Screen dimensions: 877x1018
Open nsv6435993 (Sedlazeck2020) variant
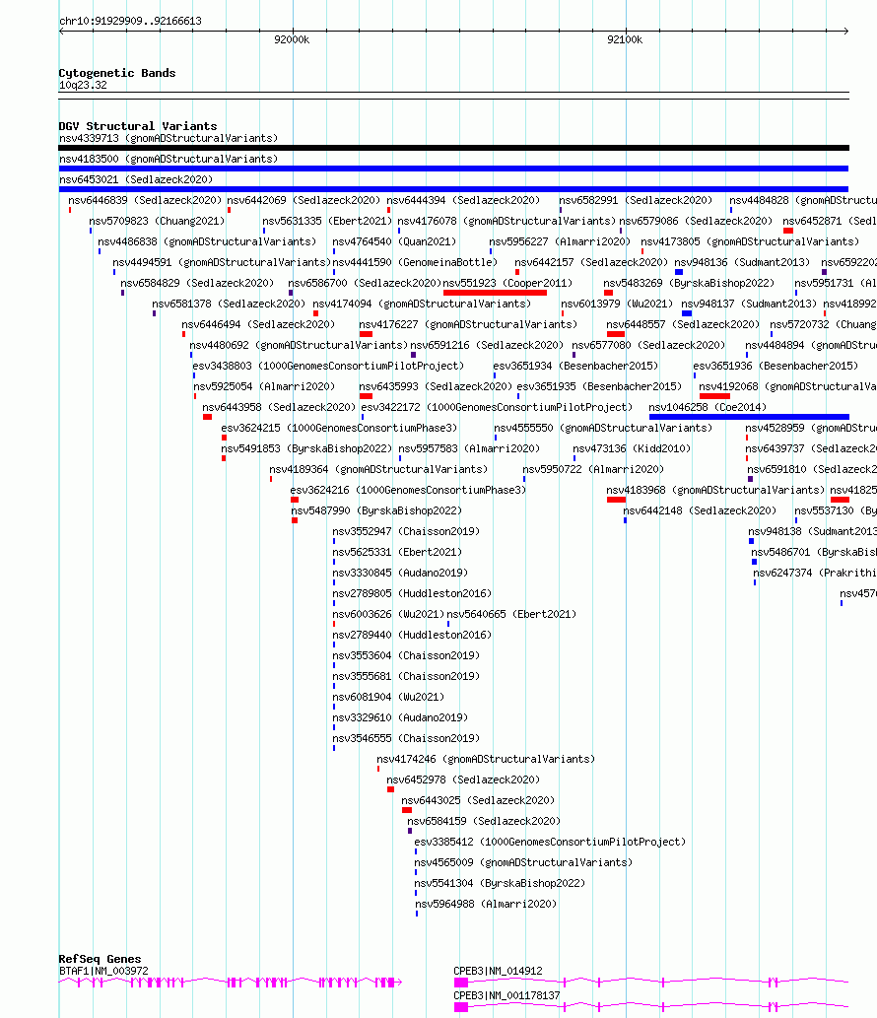coord(436,387)
